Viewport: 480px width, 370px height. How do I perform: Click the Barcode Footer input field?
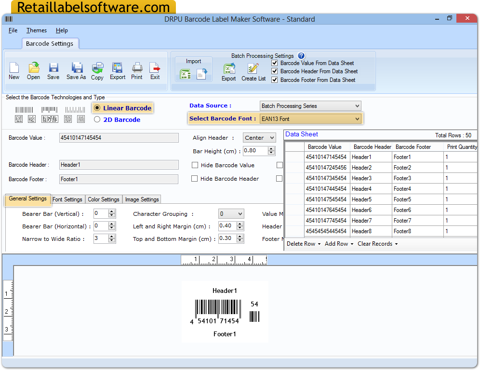[119, 179]
